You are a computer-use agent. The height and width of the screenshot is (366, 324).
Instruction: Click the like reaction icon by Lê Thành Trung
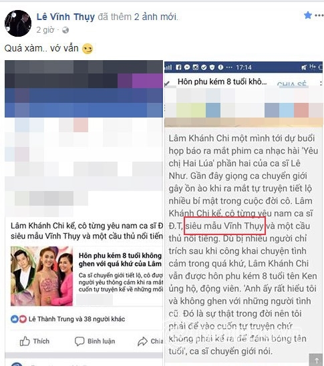tap(15, 319)
